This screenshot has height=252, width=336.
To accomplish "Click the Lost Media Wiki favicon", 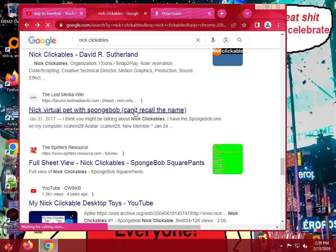I will point(33,97).
